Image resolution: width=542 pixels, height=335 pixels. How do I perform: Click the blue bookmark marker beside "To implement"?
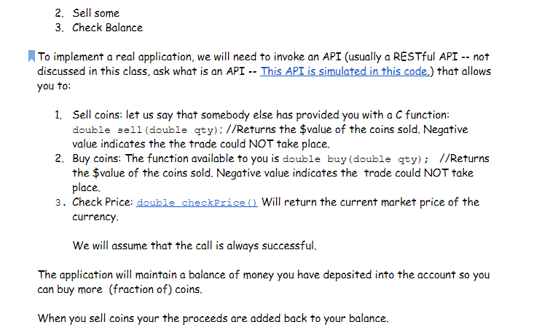pyautogui.click(x=31, y=56)
